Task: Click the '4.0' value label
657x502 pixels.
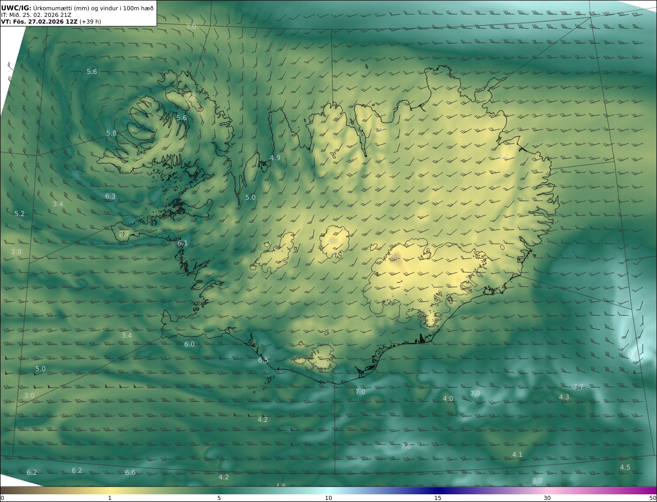Action: coord(448,398)
